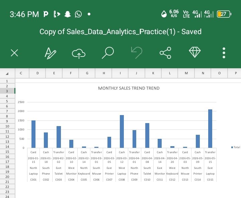Select the C008 Laptop bar
This screenshot has height=198, width=241.
tap(122, 131)
